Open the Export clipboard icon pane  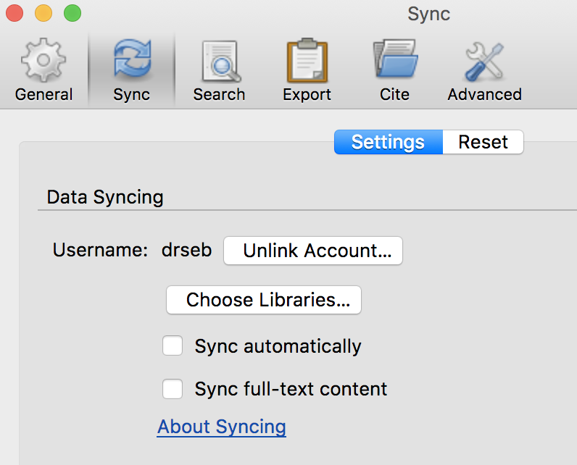pyautogui.click(x=307, y=60)
